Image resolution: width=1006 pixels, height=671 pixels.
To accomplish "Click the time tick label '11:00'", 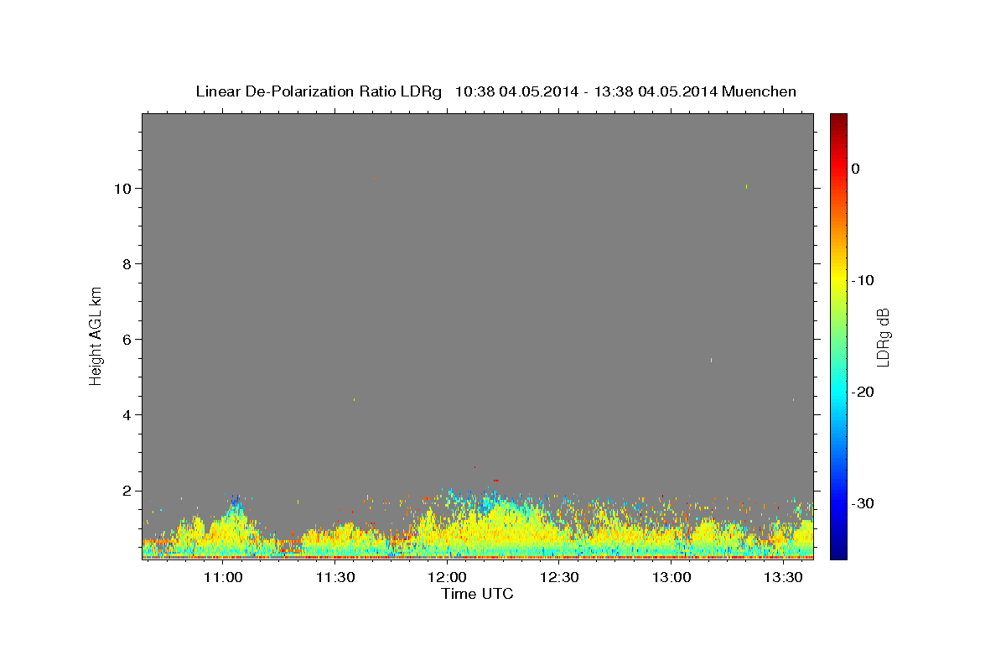I will [223, 577].
